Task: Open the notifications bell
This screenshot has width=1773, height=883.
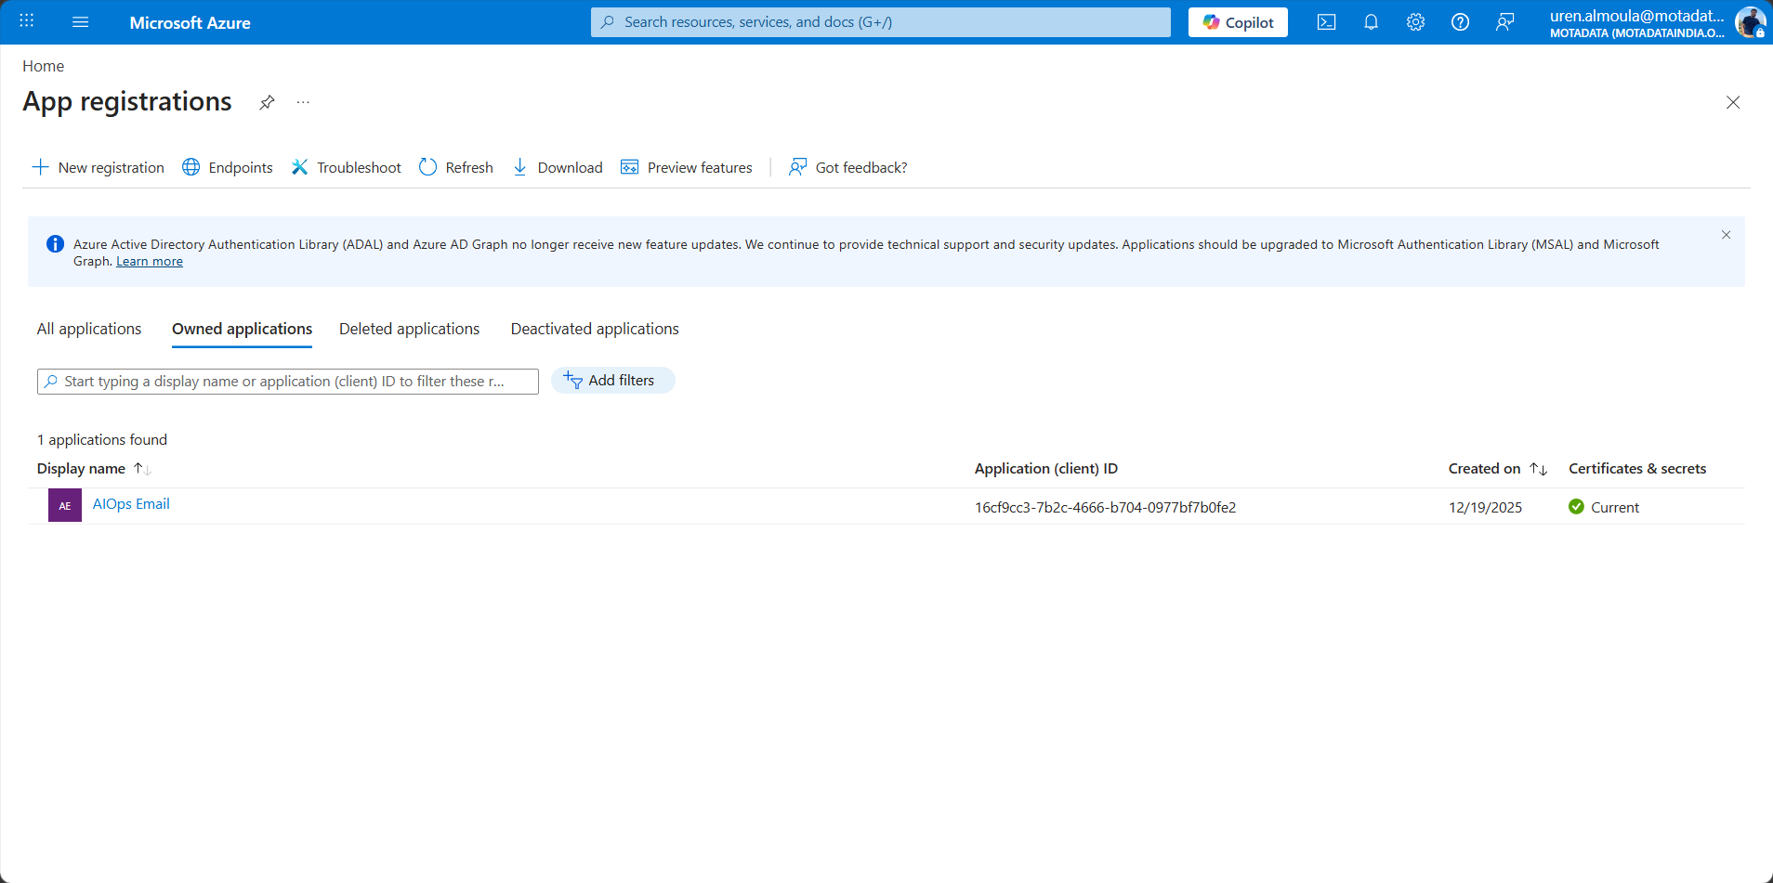Action: pos(1371,22)
